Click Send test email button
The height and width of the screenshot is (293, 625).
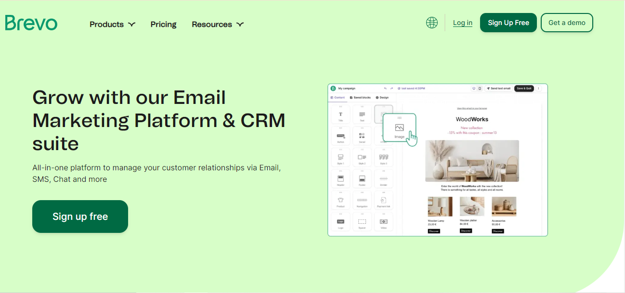click(x=498, y=89)
